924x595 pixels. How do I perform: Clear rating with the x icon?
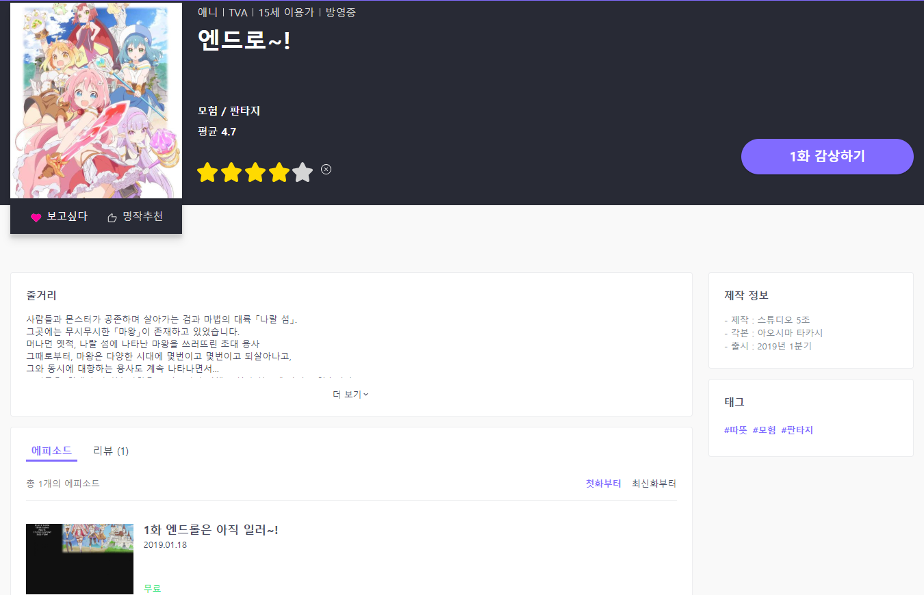point(326,170)
